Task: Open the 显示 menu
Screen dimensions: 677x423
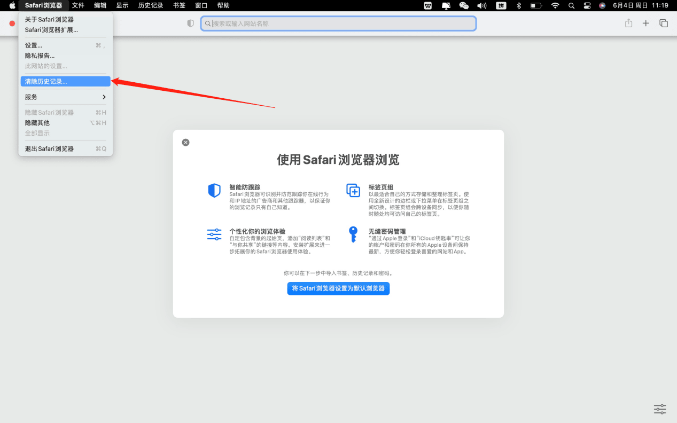Action: [122, 5]
